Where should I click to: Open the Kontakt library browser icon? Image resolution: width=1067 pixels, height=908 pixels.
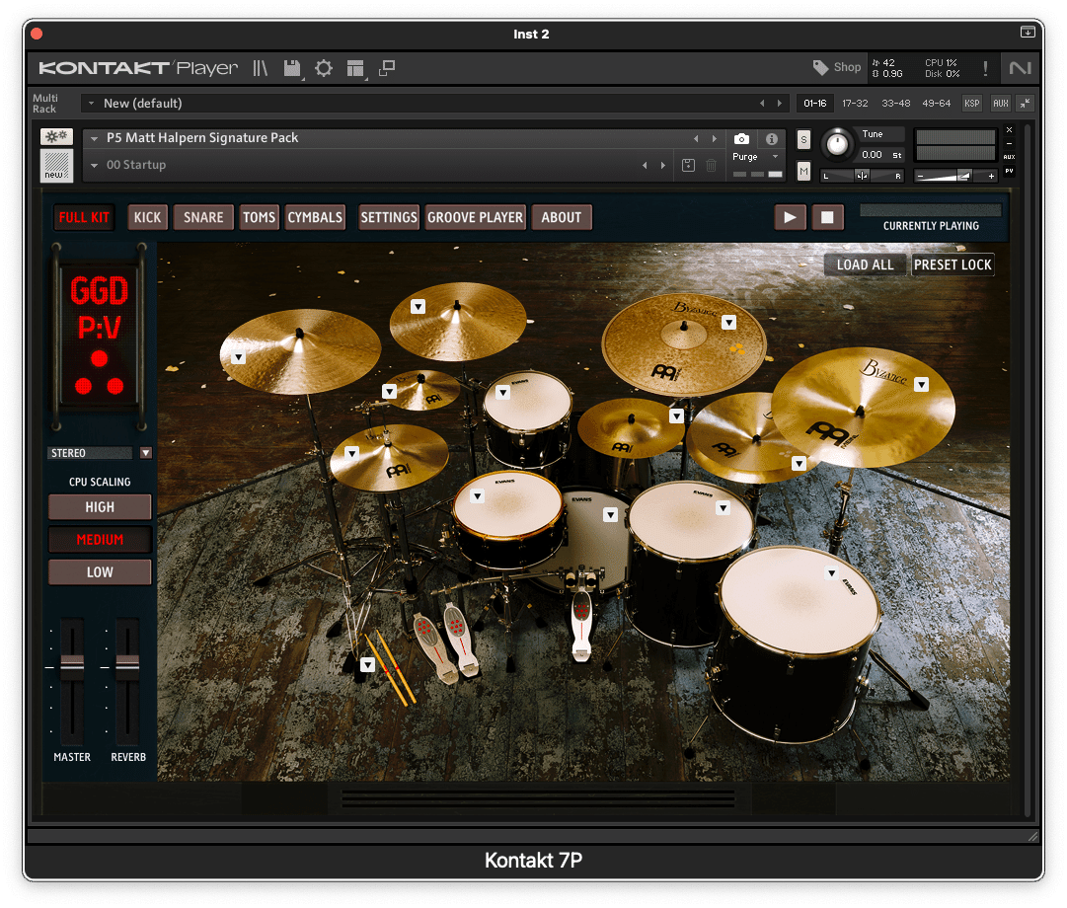[261, 68]
